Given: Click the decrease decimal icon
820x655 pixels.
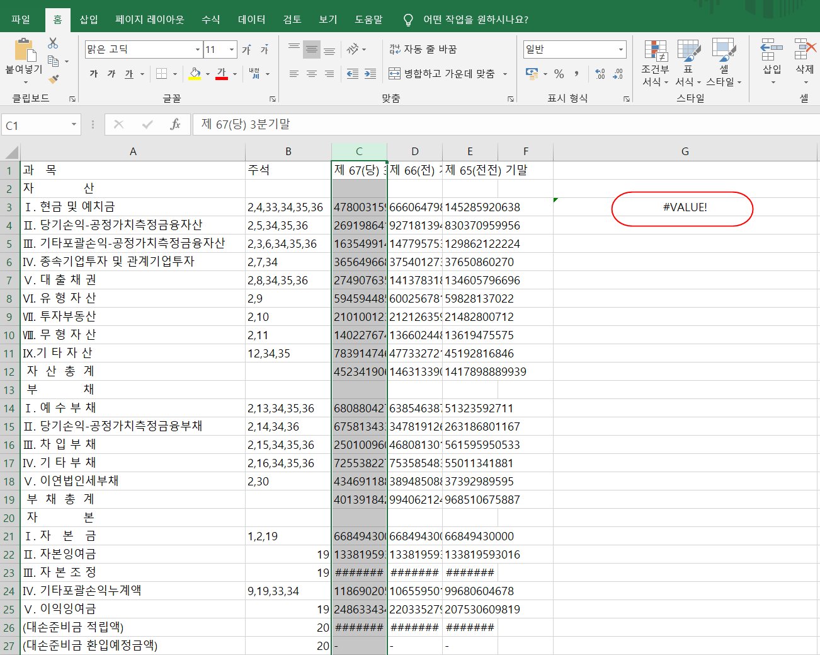Looking at the screenshot, I should point(618,74).
